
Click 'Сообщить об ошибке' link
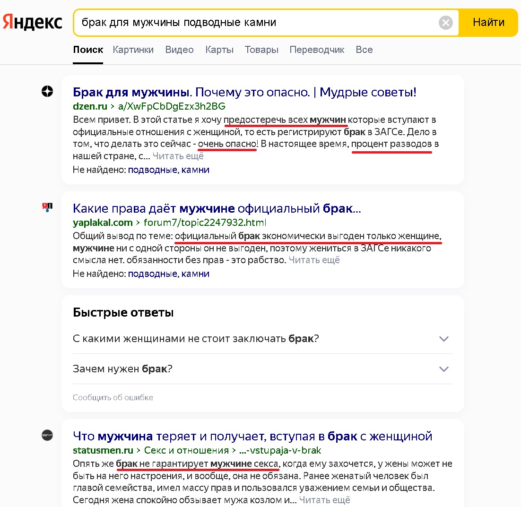[113, 397]
